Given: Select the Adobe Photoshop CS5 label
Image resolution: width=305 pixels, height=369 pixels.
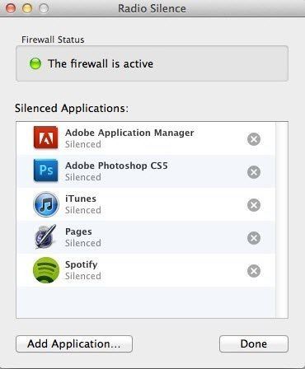Looking at the screenshot, I should pos(116,166).
